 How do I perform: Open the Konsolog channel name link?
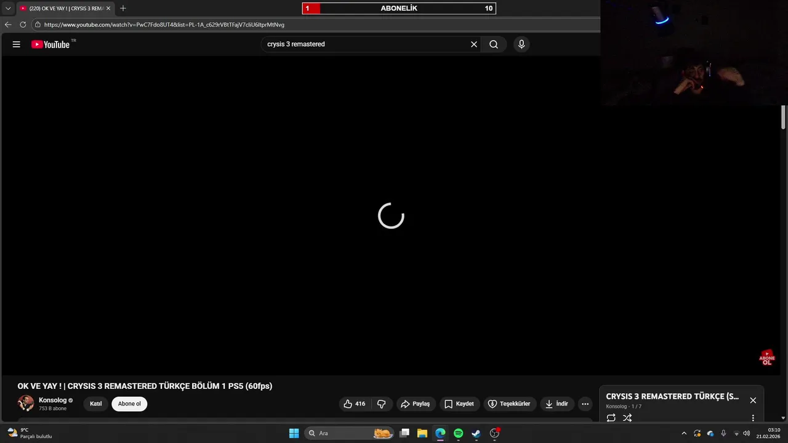[x=52, y=400]
